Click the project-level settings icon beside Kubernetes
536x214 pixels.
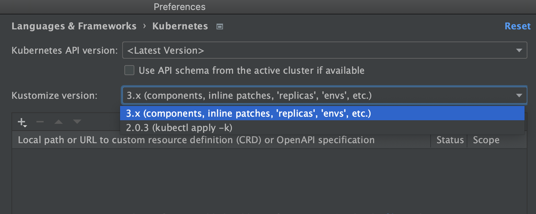[x=220, y=26]
